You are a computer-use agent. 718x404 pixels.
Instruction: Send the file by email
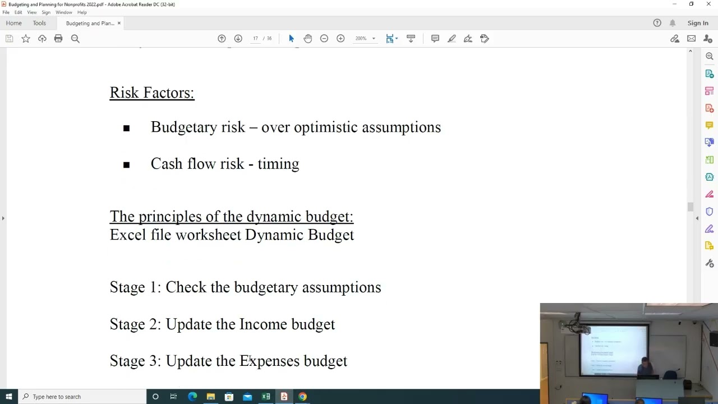691,39
